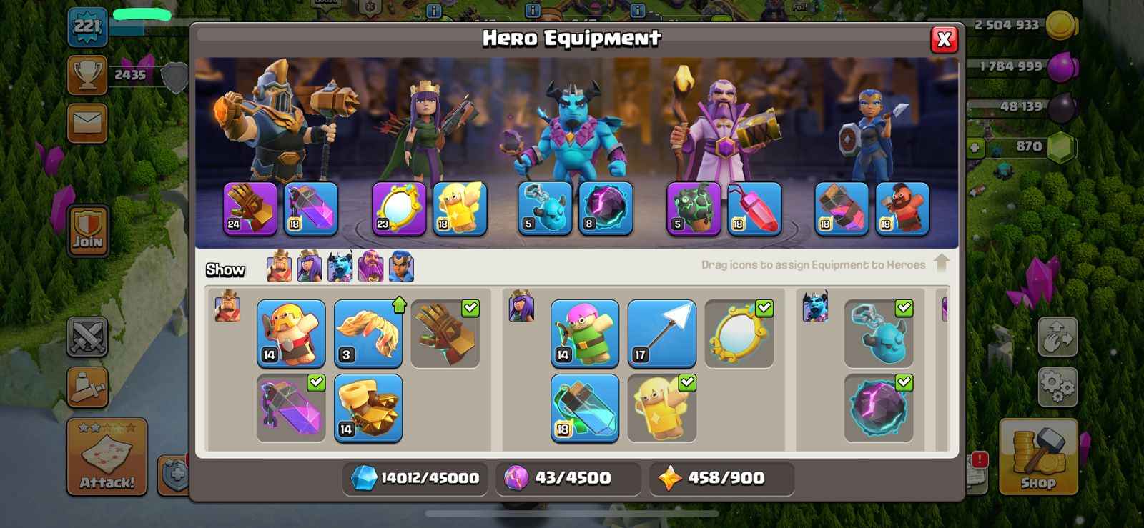Close the Hero Equipment window
Viewport: 1144px width, 528px height.
click(x=944, y=39)
